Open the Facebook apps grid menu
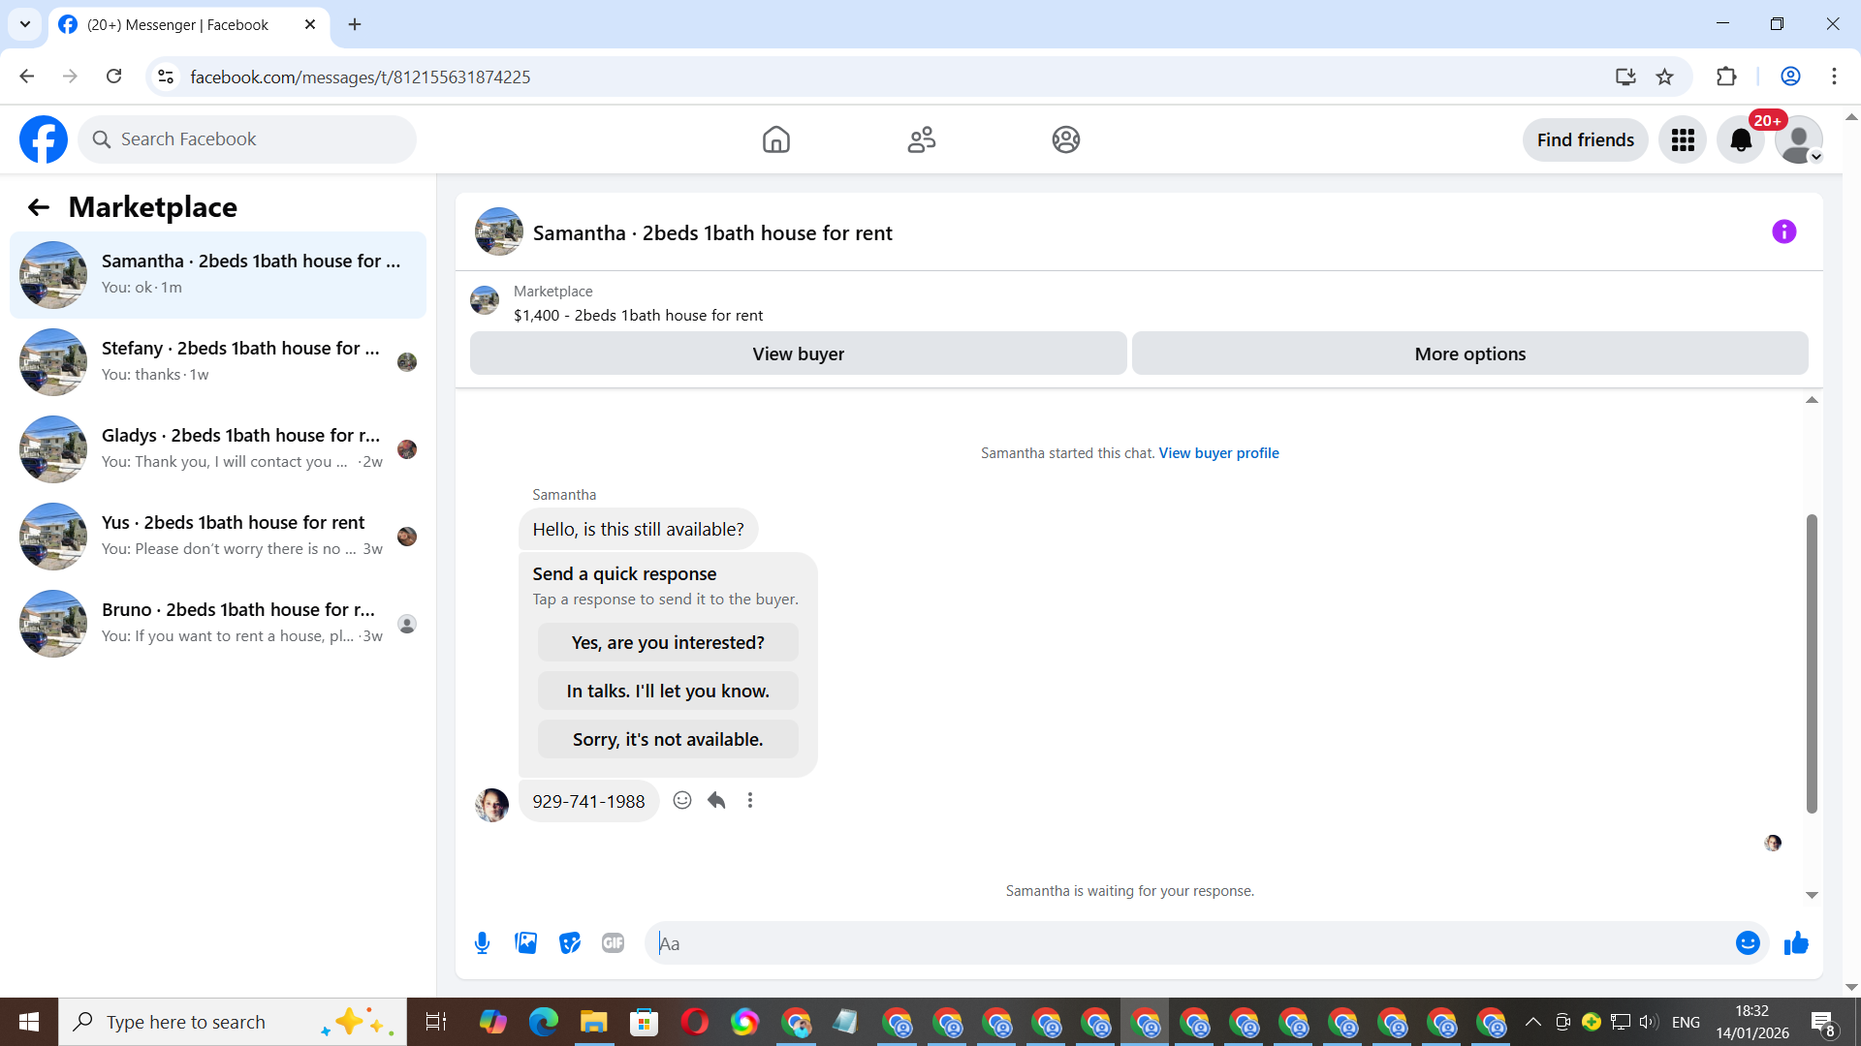Viewport: 1861px width, 1046px height. click(x=1683, y=140)
